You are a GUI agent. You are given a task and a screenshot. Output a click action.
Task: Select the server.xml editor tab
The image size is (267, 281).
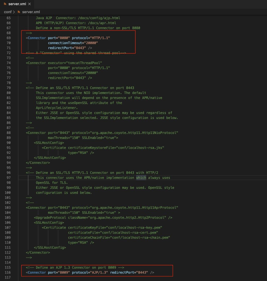click(x=17, y=4)
